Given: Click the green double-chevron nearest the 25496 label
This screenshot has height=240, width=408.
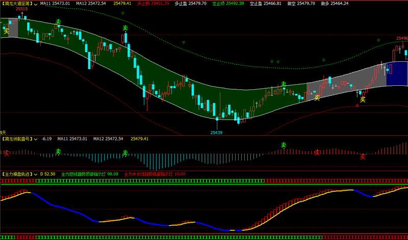Looking at the screenshot, I should click(x=378, y=40).
